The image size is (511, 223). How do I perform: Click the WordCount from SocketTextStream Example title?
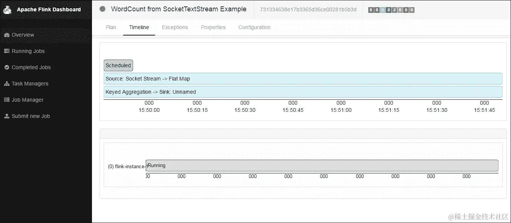click(179, 9)
